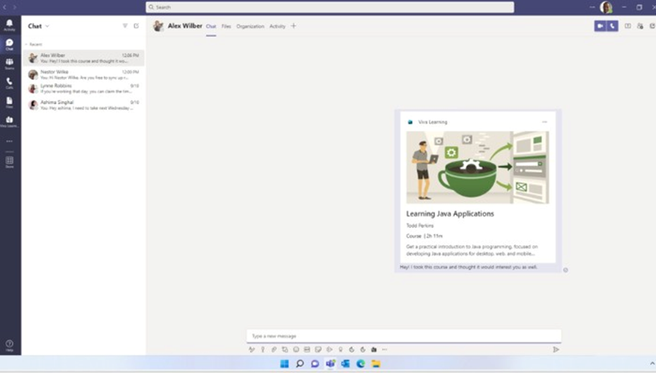The height and width of the screenshot is (373, 656).
Task: Open the Alex Wilber conversation in chat list
Action: [x=83, y=58]
